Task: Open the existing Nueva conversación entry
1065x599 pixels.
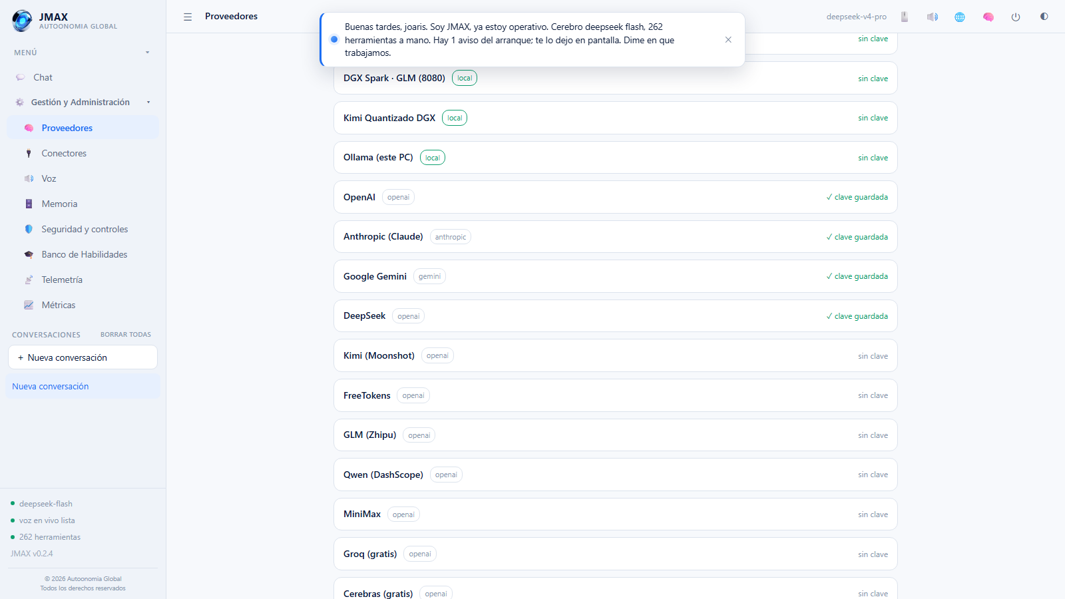Action: pos(83,386)
